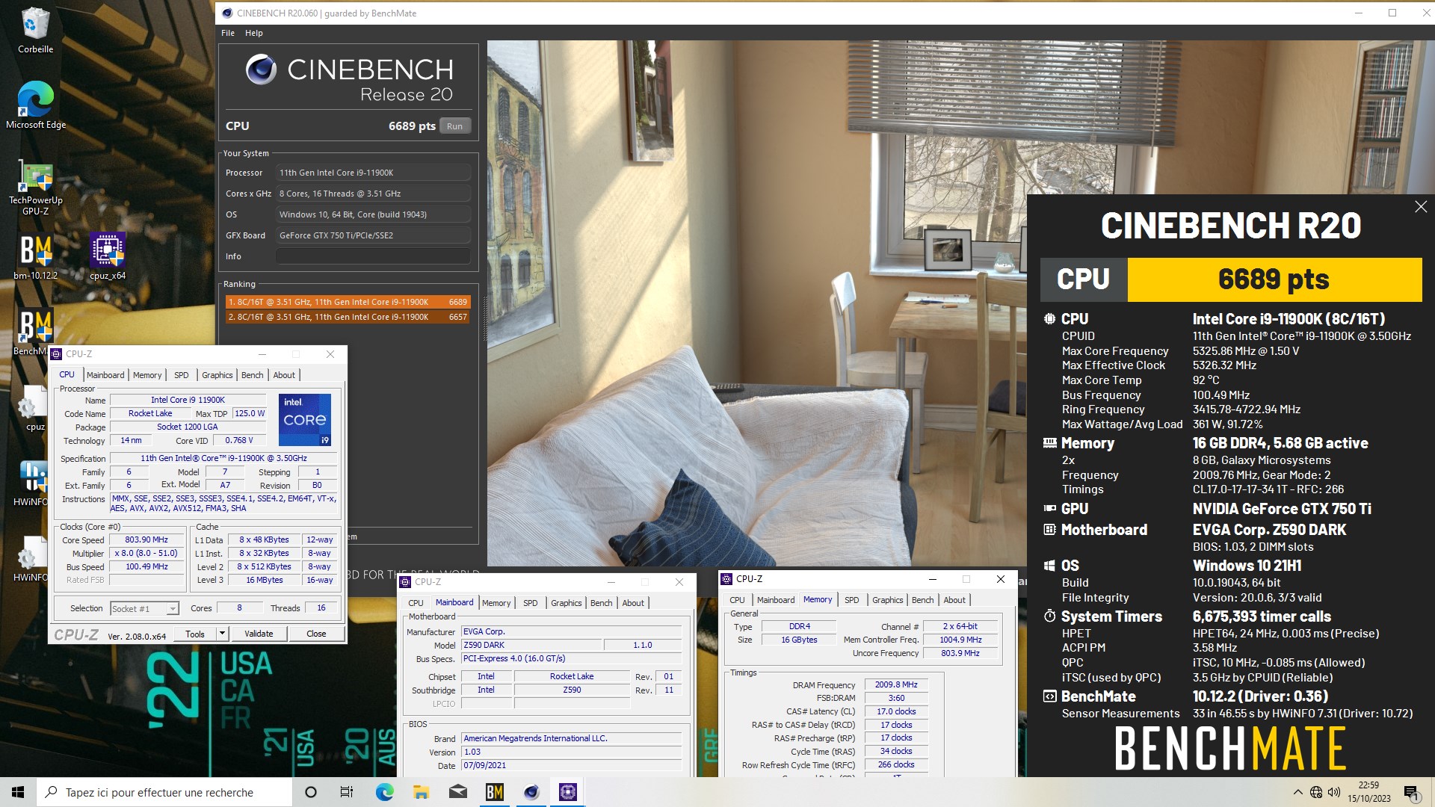The image size is (1435, 807).
Task: Switch to Cinebench taskbar icon
Action: pos(531,792)
